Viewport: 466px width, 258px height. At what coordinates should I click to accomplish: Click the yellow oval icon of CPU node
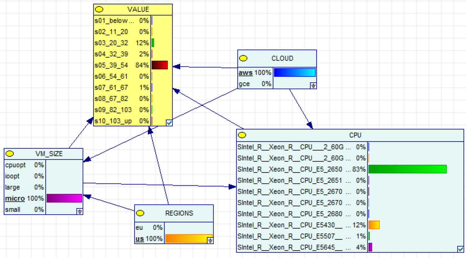tap(242, 135)
